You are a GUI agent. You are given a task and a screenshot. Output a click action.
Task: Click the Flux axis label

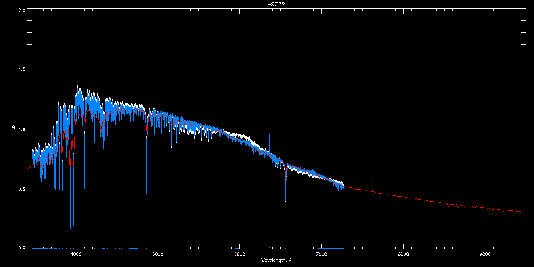(13, 129)
